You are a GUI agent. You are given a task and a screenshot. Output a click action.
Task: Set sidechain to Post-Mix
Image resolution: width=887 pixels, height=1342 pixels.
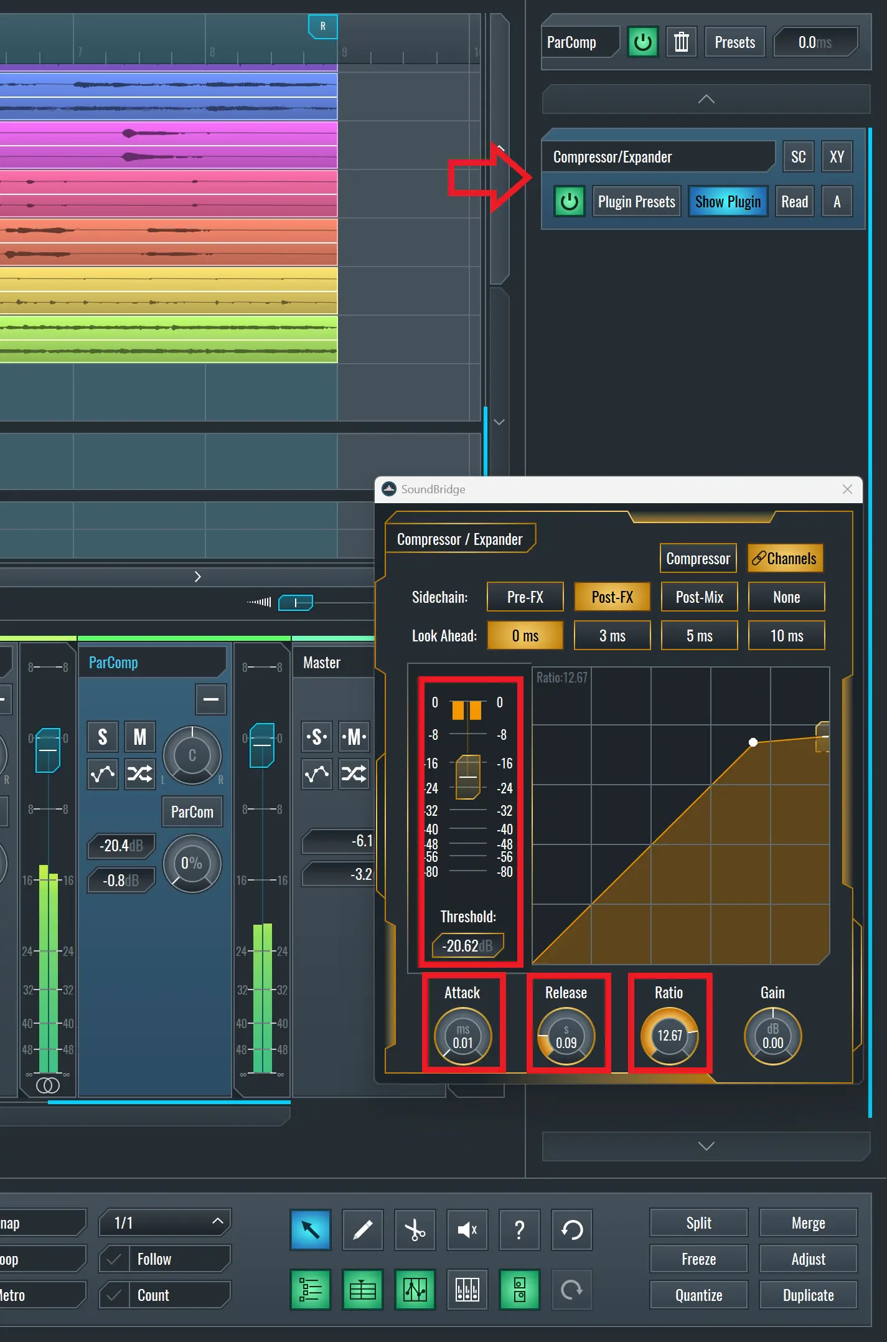(699, 597)
